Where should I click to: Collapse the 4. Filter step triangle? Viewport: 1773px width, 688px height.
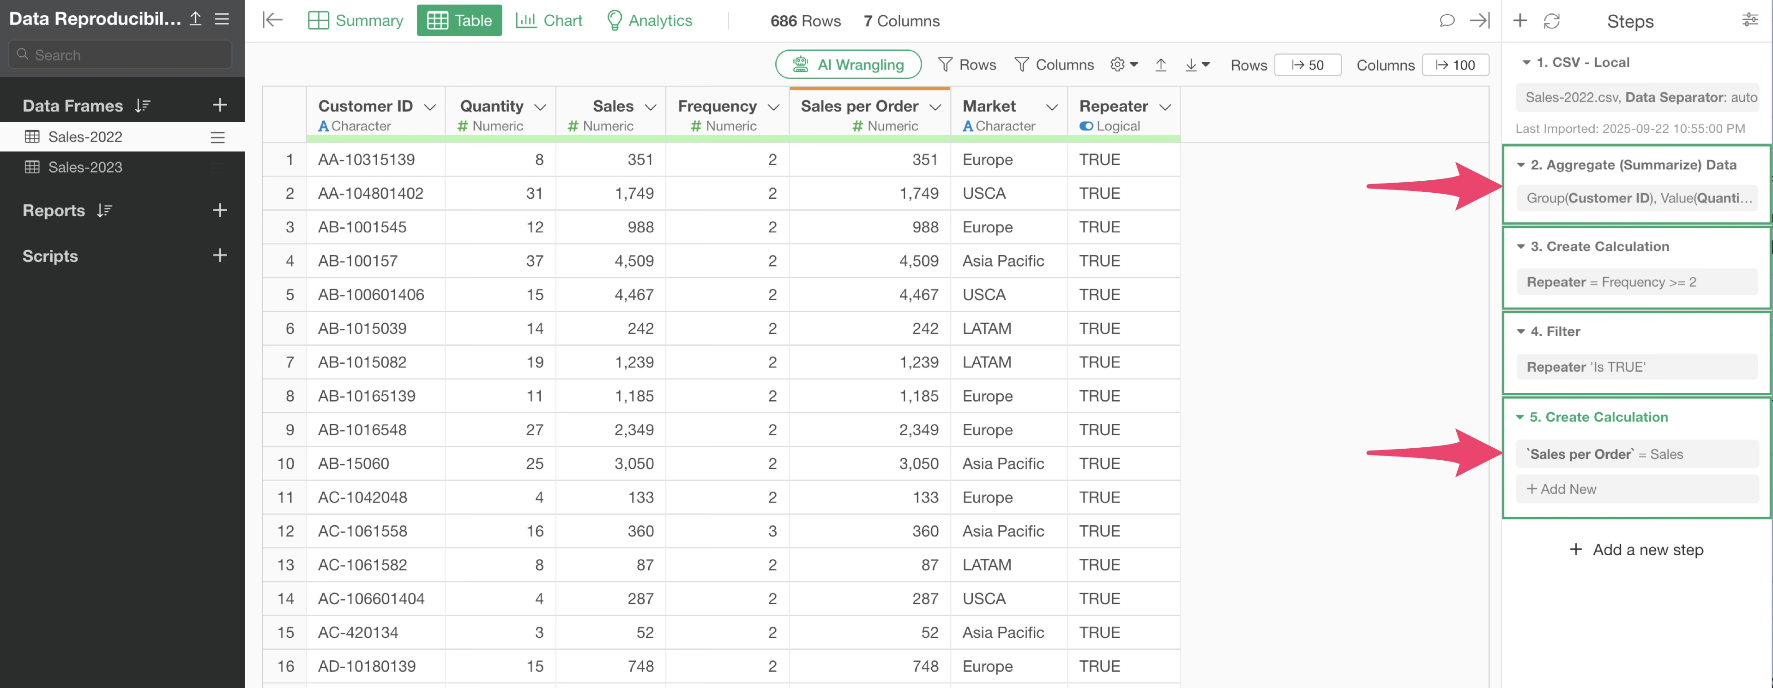[x=1520, y=331]
